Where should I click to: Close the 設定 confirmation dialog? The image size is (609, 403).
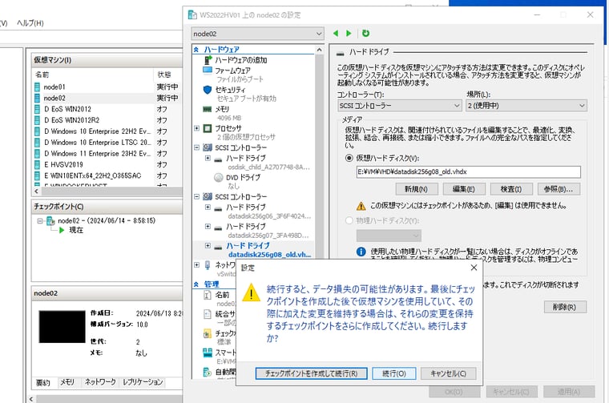[x=474, y=268]
